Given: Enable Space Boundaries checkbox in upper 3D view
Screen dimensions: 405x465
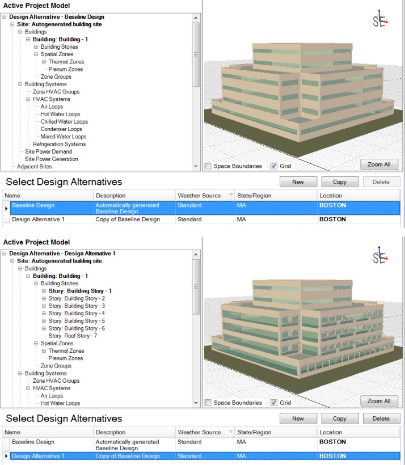Looking at the screenshot, I should 208,166.
